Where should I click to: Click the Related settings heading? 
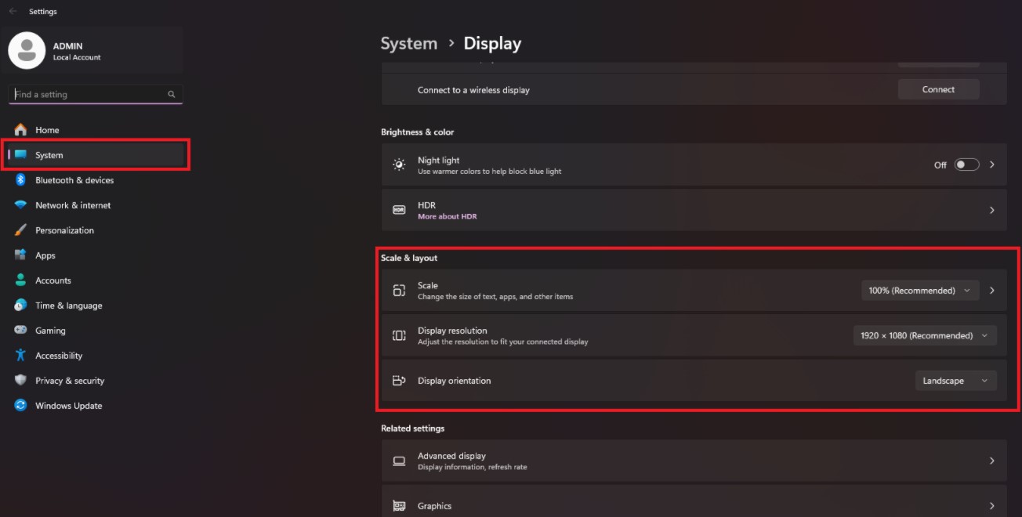tap(413, 428)
